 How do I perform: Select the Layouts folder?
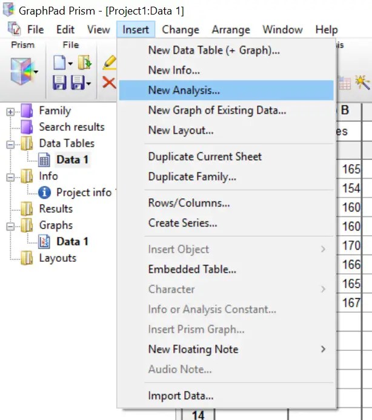pyautogui.click(x=58, y=258)
